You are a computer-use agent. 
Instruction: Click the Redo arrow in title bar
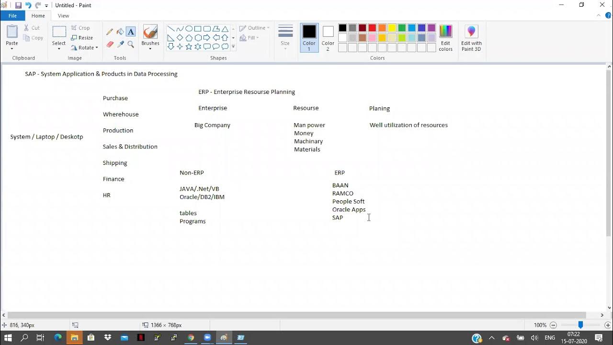pyautogui.click(x=38, y=5)
